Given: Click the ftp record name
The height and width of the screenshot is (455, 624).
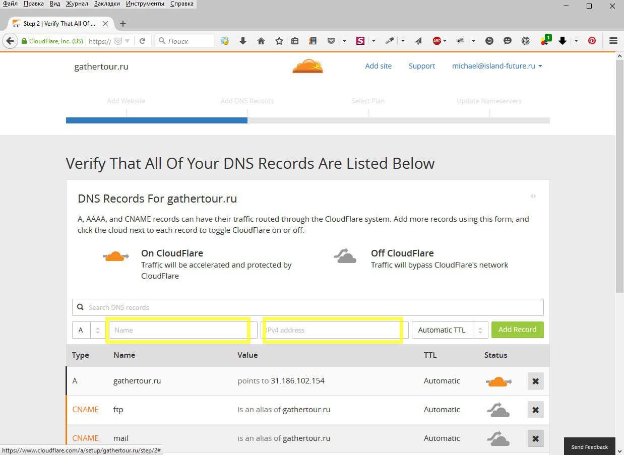Looking at the screenshot, I should tap(118, 410).
